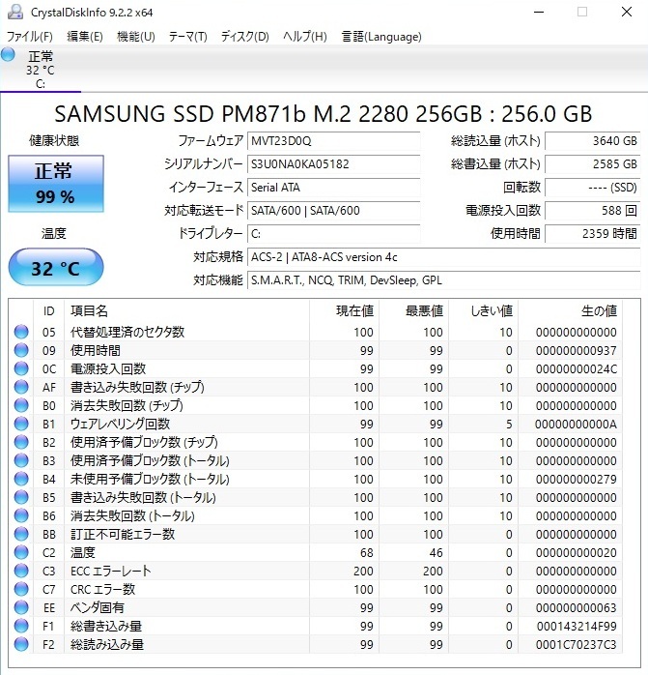Open the 編集(E) menu
This screenshot has width=648, height=675.
tap(85, 37)
